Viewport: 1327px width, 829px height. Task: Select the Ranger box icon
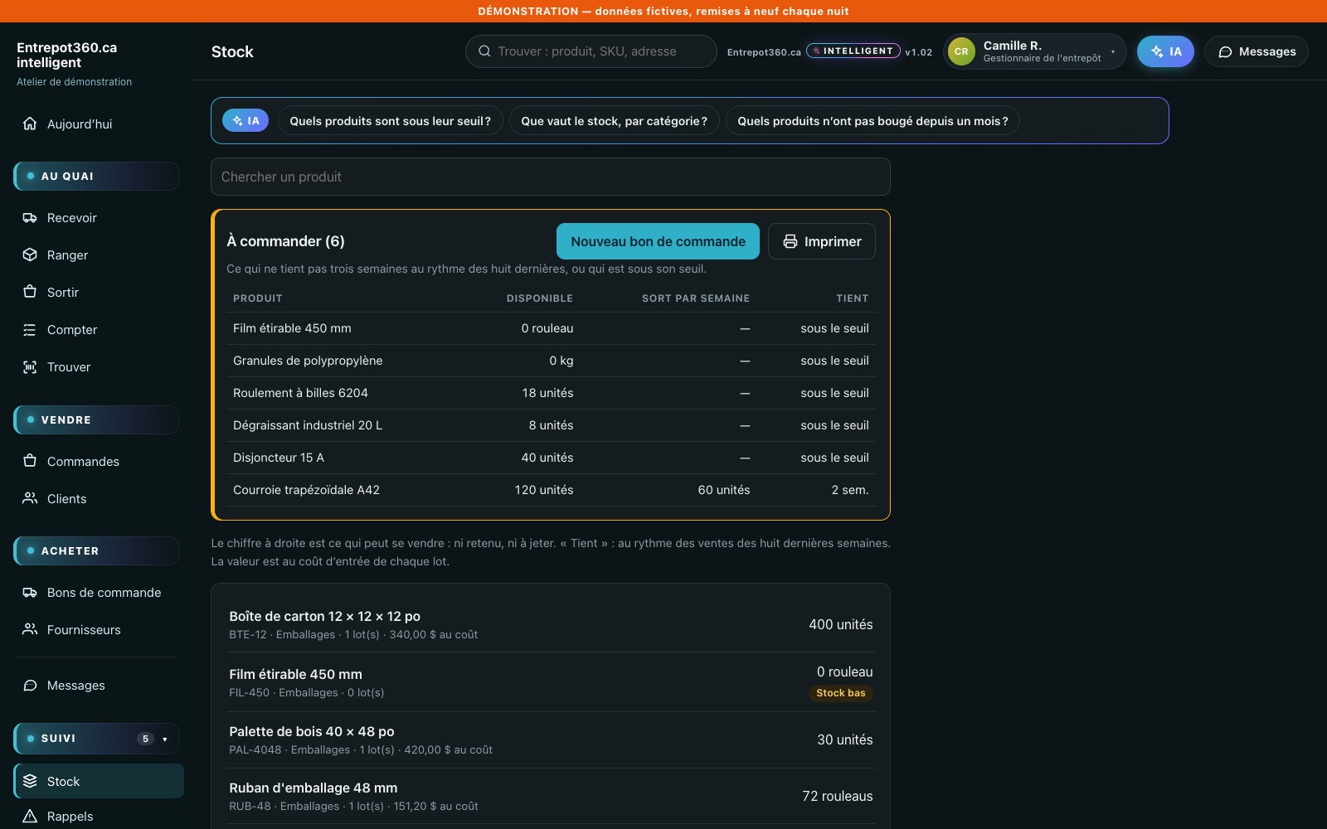pyautogui.click(x=30, y=255)
